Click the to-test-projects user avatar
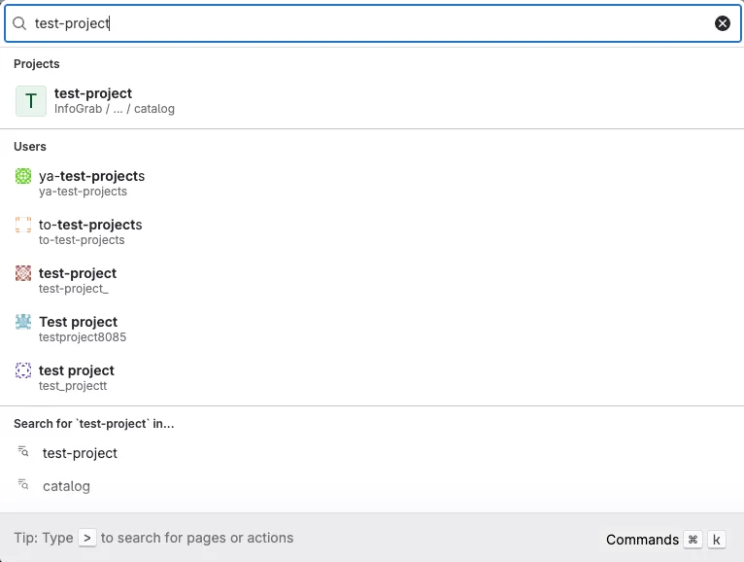 [x=24, y=225]
